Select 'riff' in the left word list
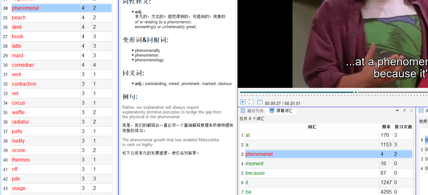This screenshot has width=428, height=195. (15, 169)
